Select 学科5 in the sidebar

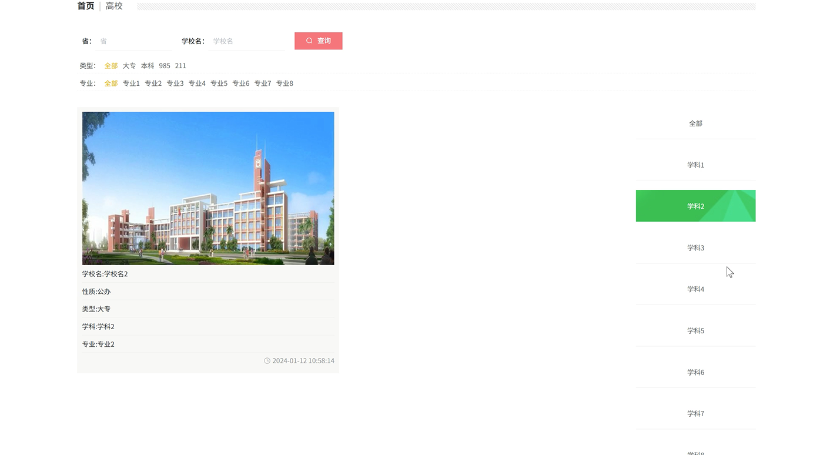[695, 331]
